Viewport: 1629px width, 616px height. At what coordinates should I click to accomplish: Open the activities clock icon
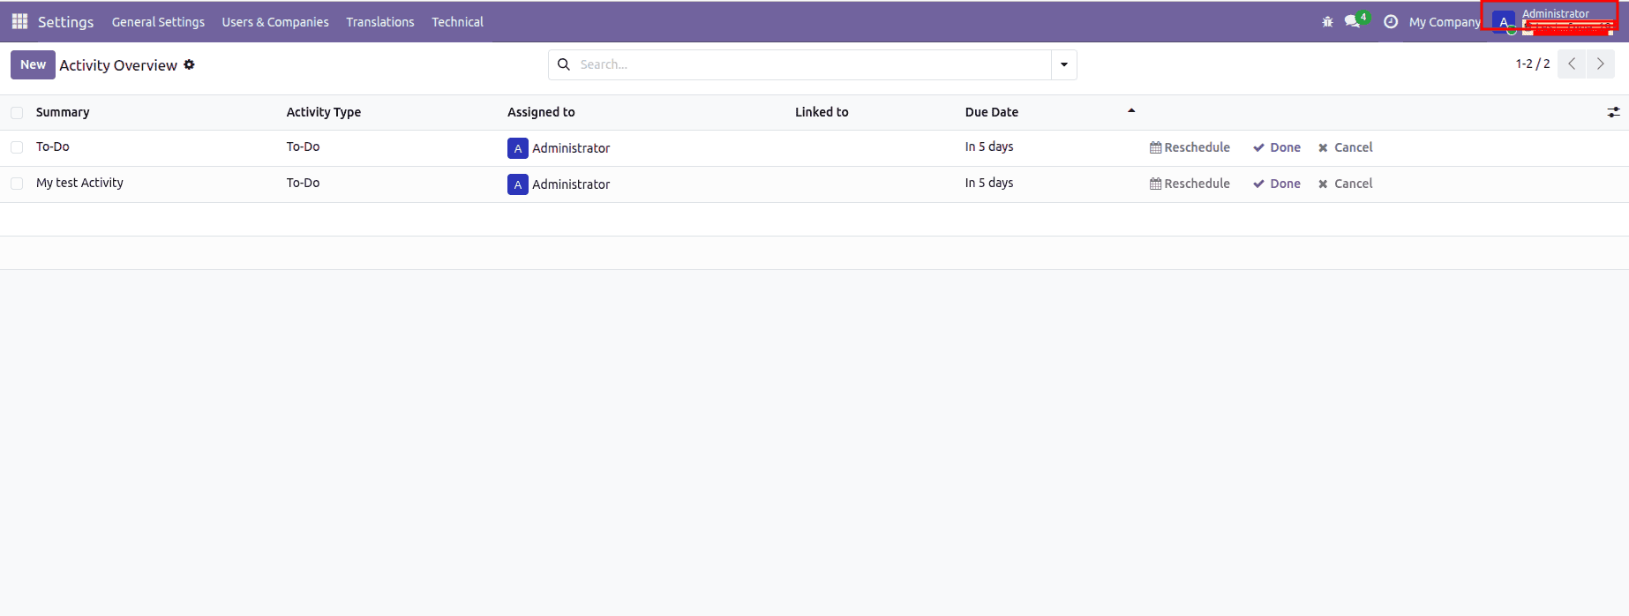point(1391,21)
